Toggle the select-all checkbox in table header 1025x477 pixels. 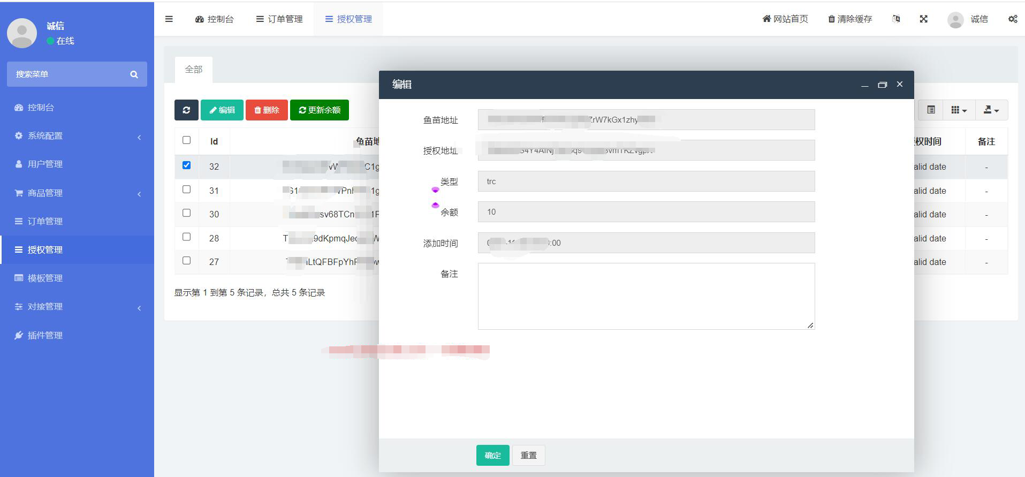point(186,140)
